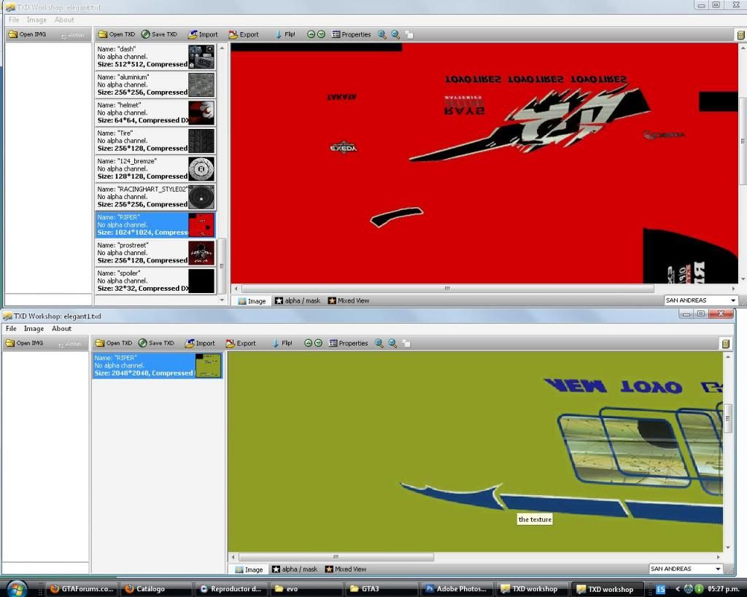747x597 pixels.
Task: Click green down-arrow icon in elegant1.txd toolbar
Action: point(318,343)
